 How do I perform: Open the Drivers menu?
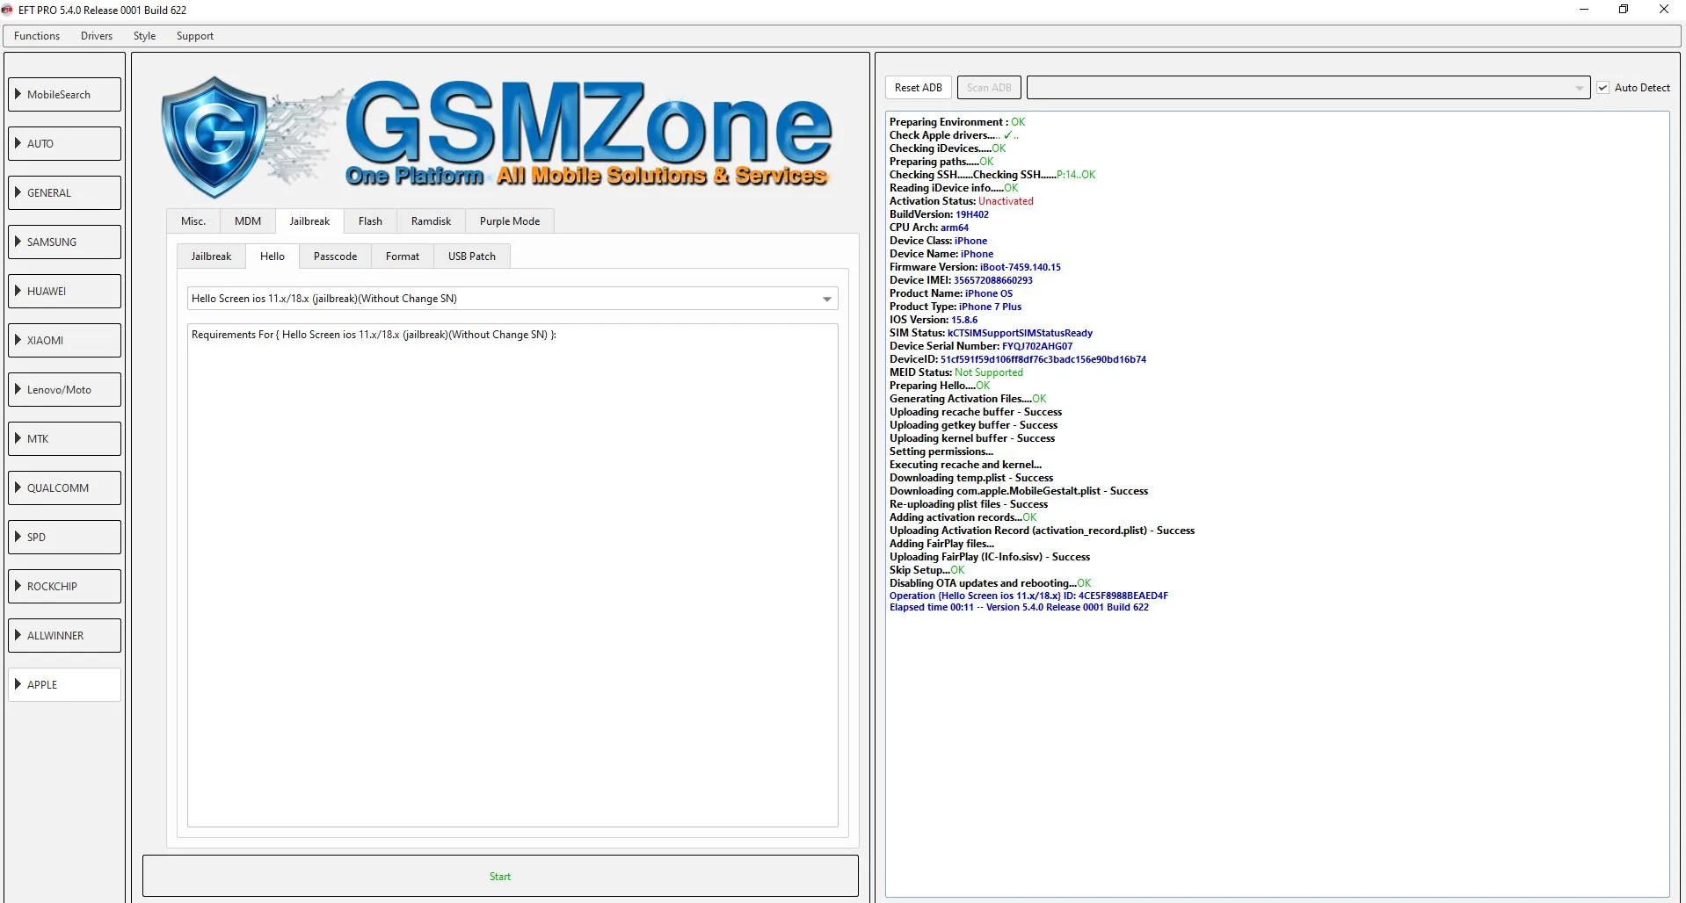pyautogui.click(x=97, y=36)
